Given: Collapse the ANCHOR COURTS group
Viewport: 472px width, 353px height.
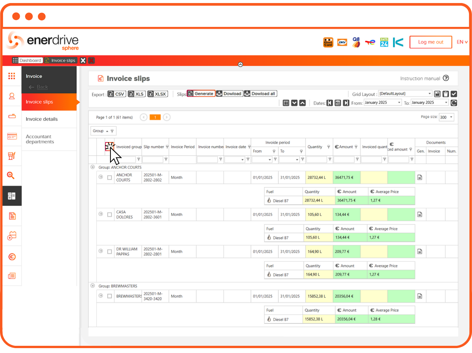Looking at the screenshot, I should 93,167.
